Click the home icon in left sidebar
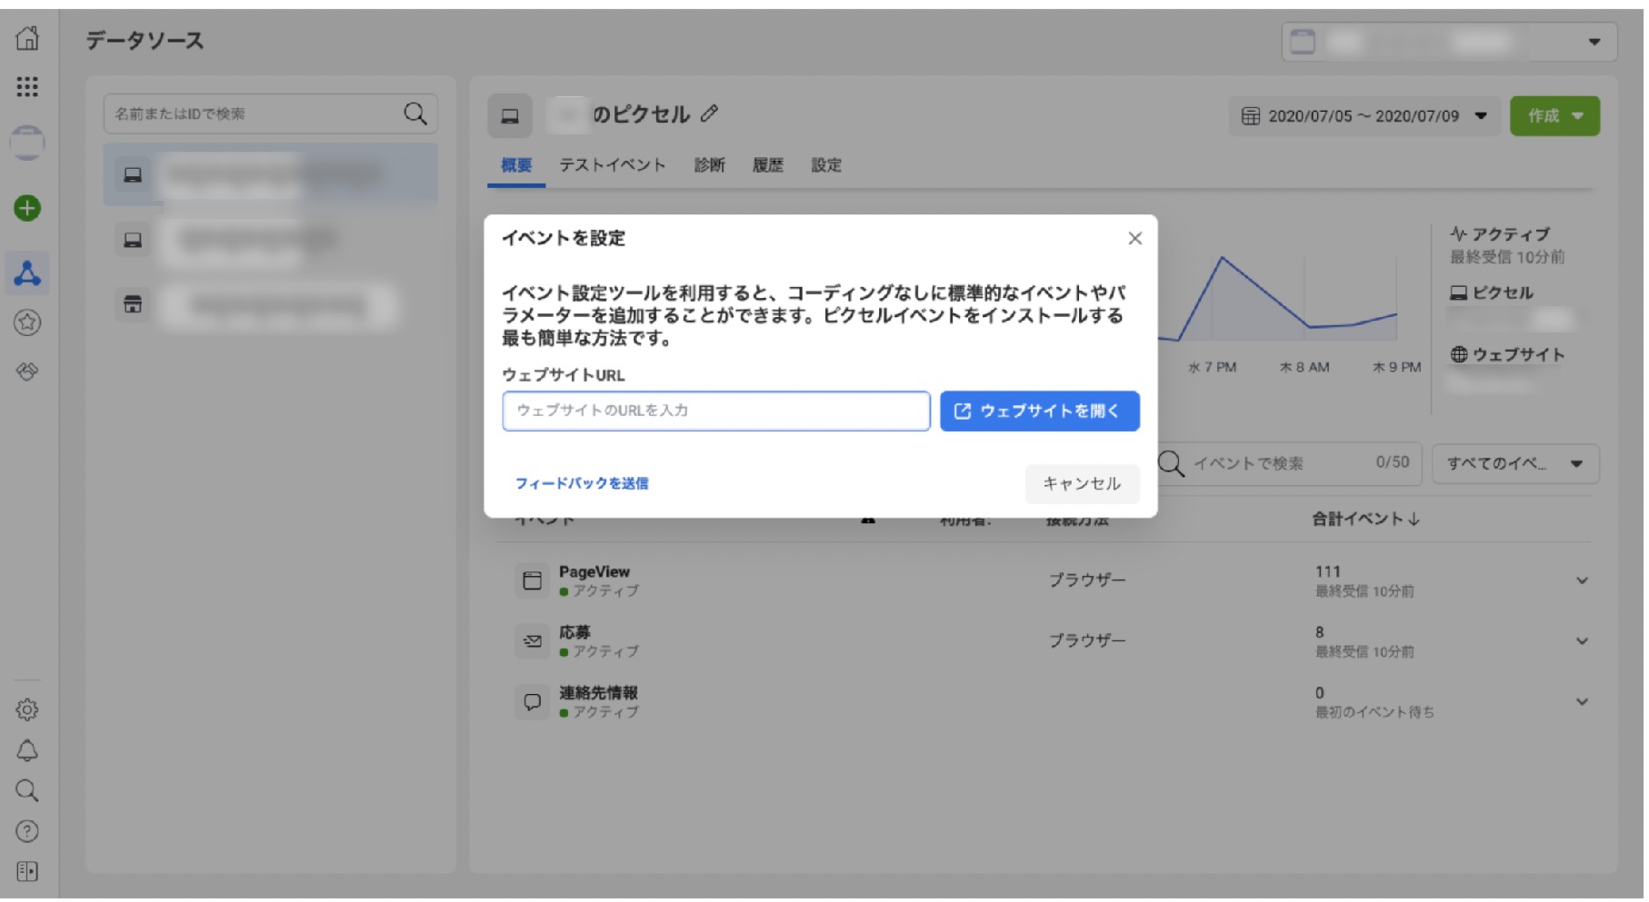The image size is (1649, 902). [27, 38]
